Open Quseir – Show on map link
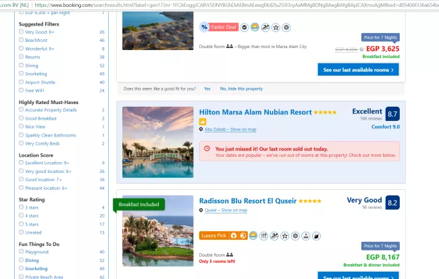Viewport: 439px width, 279px height. pos(226,210)
